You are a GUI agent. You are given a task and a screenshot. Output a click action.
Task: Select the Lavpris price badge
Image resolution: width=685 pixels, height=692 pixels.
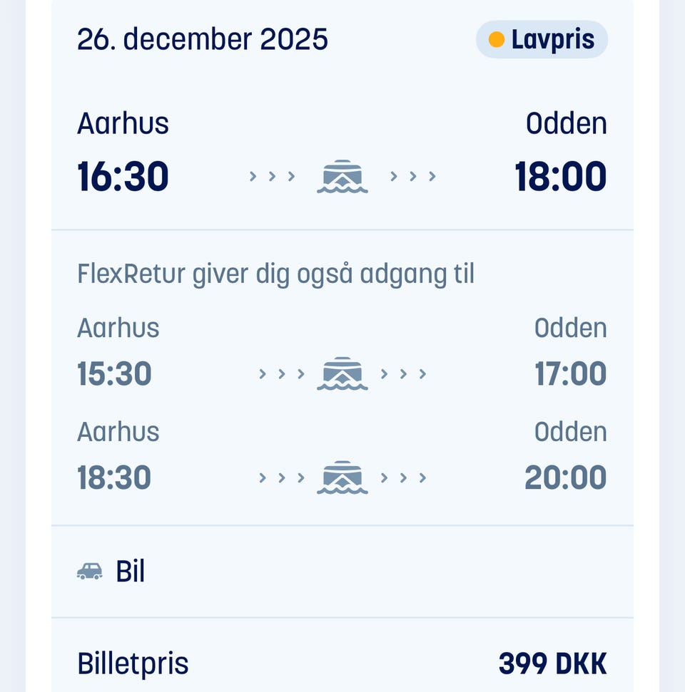click(x=542, y=40)
